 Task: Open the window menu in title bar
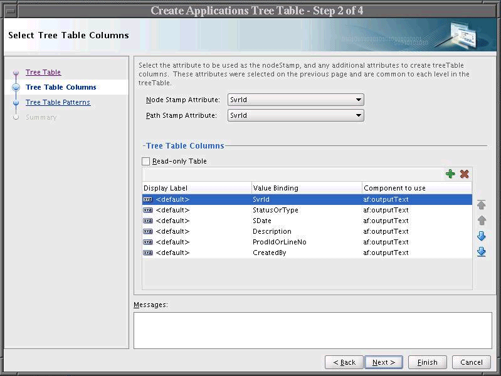click(x=11, y=11)
